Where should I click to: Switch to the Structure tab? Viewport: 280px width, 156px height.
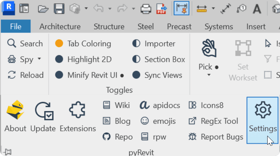109,27
